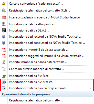Image resolution: width=94 pixels, height=104 pixels.
Task: Click the XLS Excel import icon
Action: 4,76
